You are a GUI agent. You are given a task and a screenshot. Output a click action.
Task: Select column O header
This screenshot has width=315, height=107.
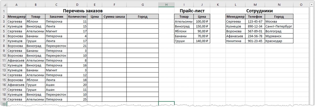(301, 4)
